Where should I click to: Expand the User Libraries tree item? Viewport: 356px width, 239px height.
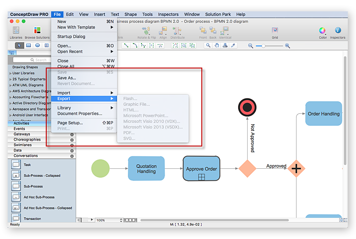click(x=10, y=73)
